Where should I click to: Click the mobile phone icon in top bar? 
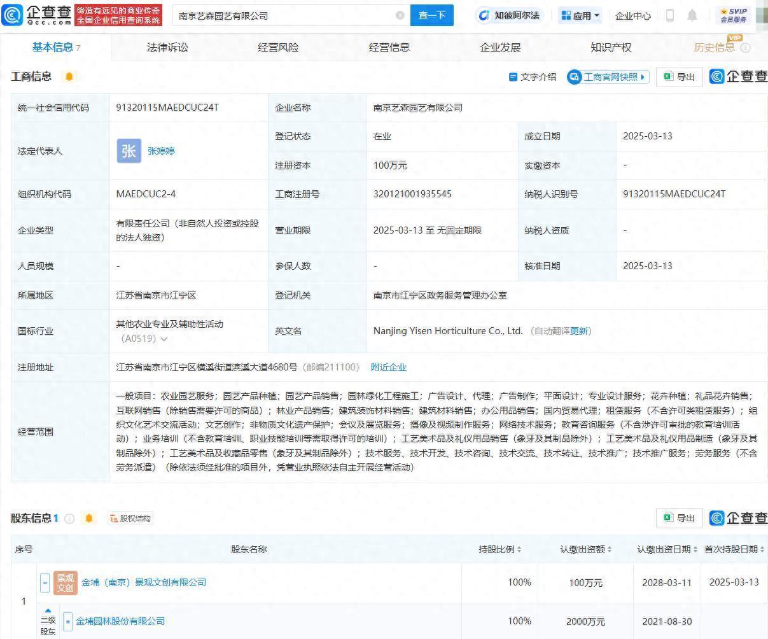pyautogui.click(x=669, y=15)
